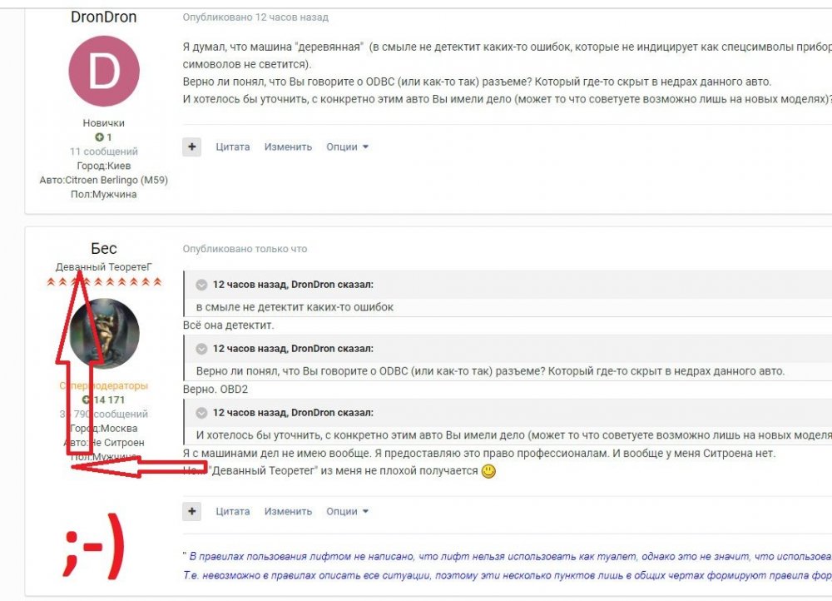This screenshot has width=832, height=601.
Task: Click the plus multiquote button in DronDron's post
Action: pos(192,147)
